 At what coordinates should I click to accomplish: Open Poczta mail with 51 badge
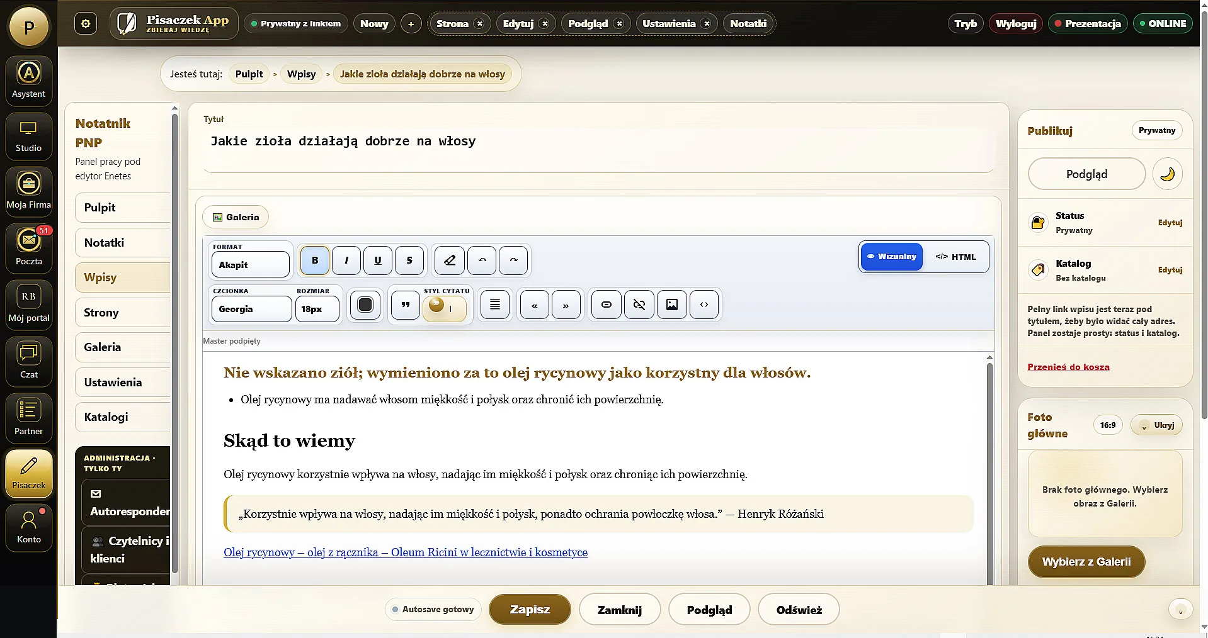click(28, 247)
